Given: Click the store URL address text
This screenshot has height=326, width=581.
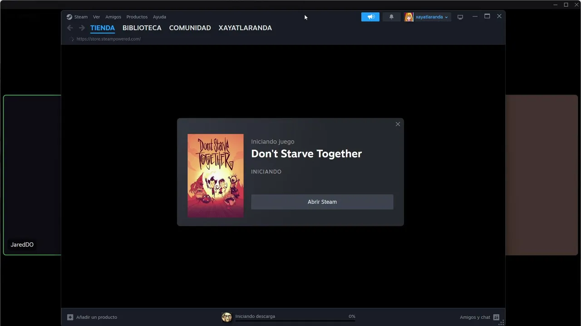Looking at the screenshot, I should [x=108, y=39].
